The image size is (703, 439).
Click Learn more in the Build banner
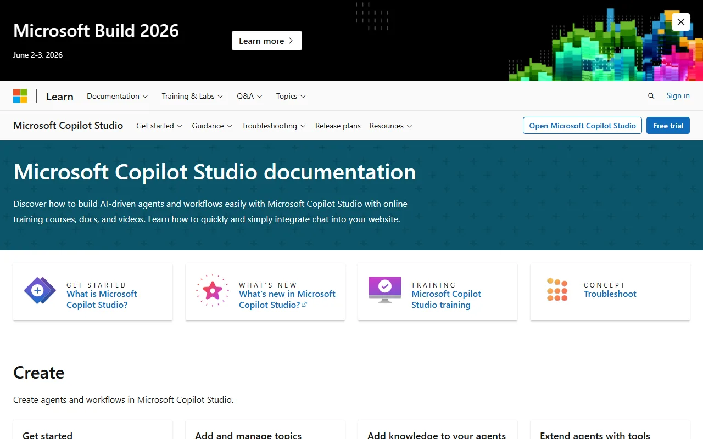click(x=267, y=41)
